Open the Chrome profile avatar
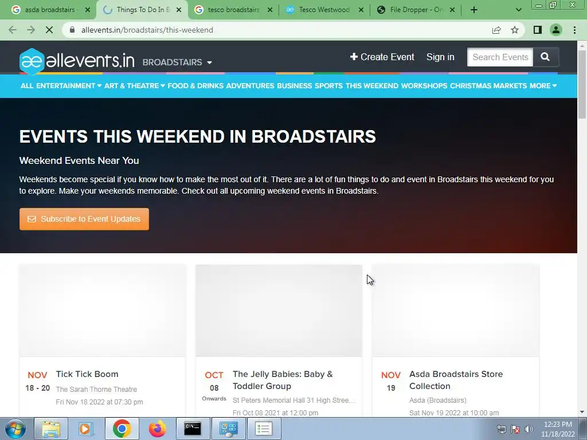 [556, 30]
